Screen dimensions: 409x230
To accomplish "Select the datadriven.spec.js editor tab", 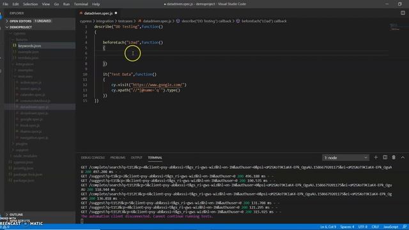I will point(98,13).
